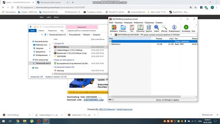Go up one level in WinRAR archive
This screenshot has width=220, height=124.
point(111,34)
